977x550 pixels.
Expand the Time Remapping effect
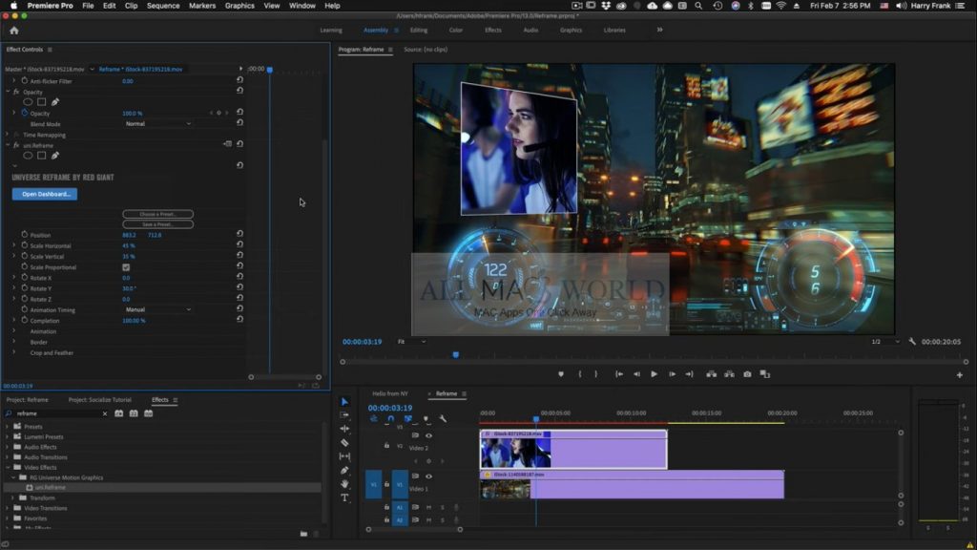(8, 135)
